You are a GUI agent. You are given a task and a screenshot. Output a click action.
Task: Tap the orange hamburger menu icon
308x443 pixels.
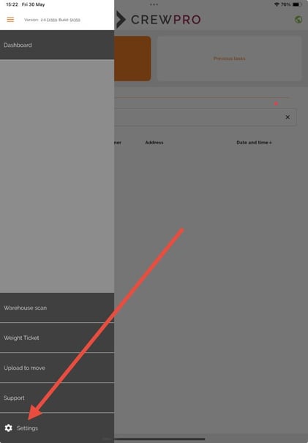[10, 20]
